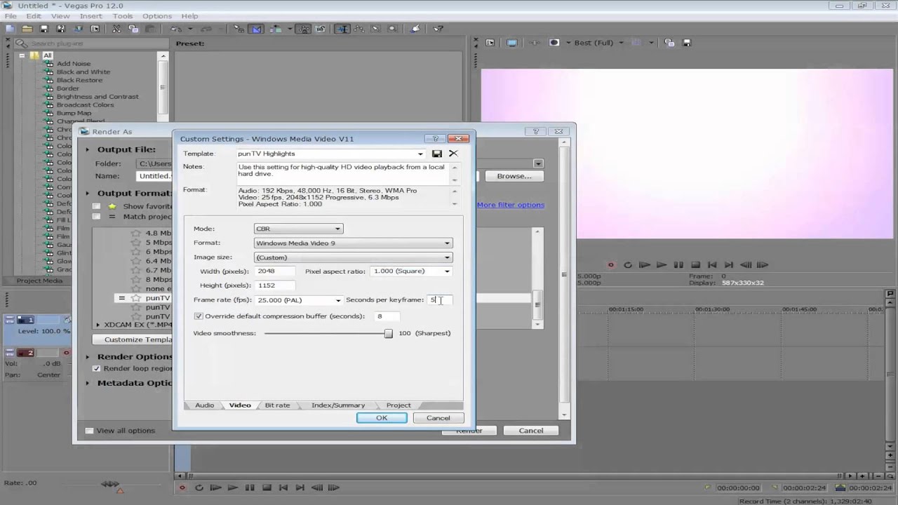Click Stop in the timeline transport bar

coord(267,487)
